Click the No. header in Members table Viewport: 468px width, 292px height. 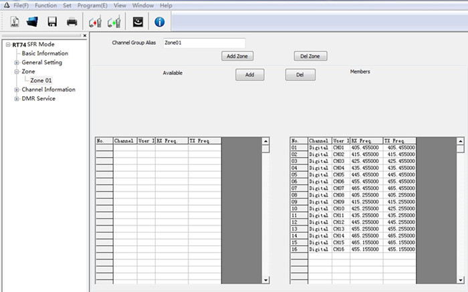coord(299,141)
